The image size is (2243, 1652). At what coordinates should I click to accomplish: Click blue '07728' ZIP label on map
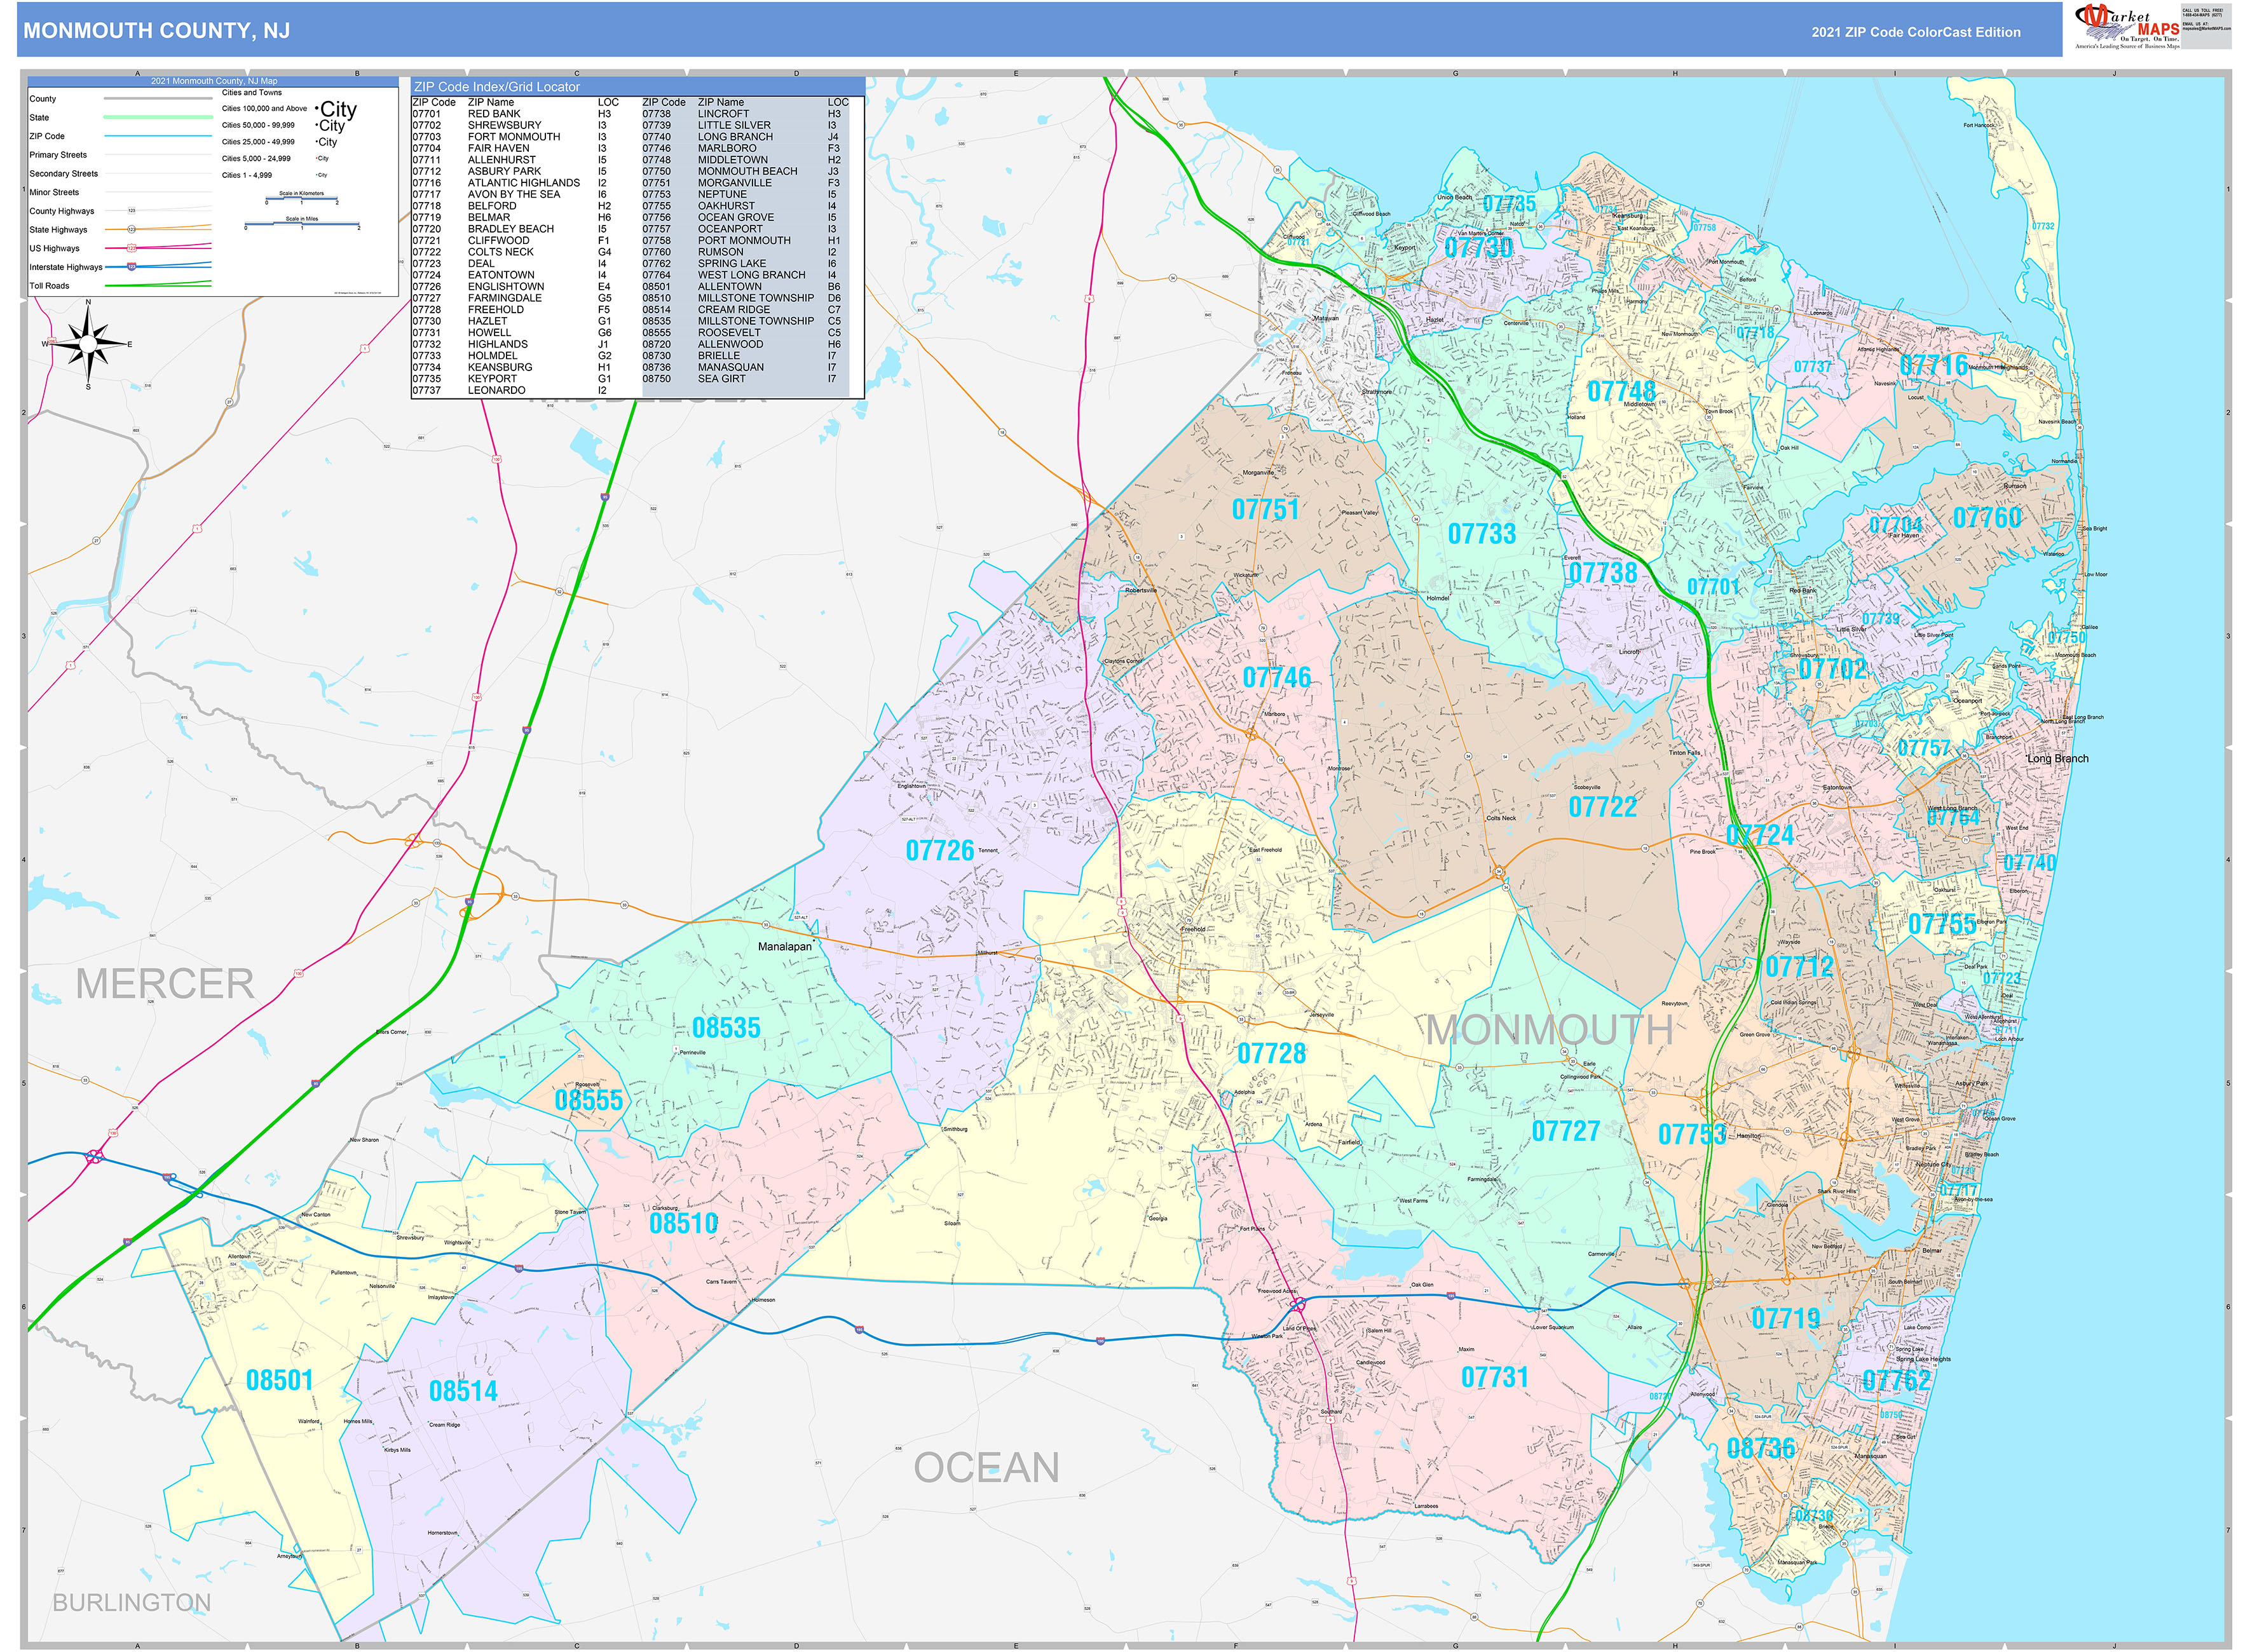(x=1272, y=1054)
